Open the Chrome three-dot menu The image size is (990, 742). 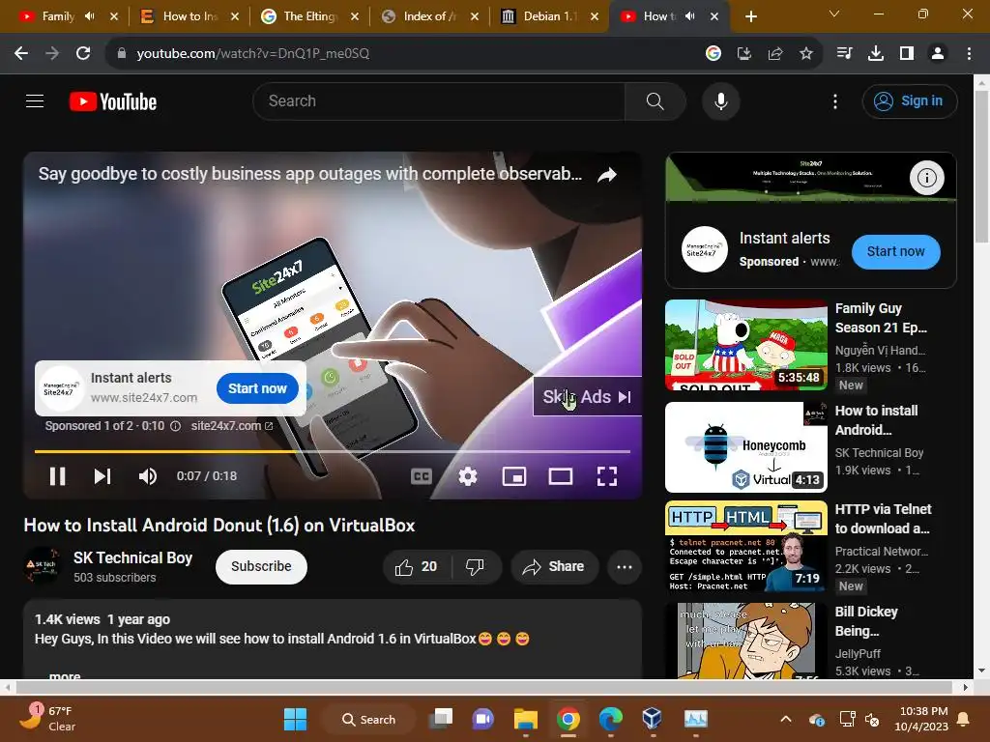pyautogui.click(x=969, y=54)
